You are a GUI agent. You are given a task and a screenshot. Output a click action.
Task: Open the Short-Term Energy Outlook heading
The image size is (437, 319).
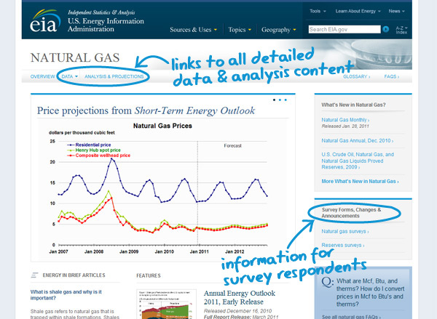(146, 110)
